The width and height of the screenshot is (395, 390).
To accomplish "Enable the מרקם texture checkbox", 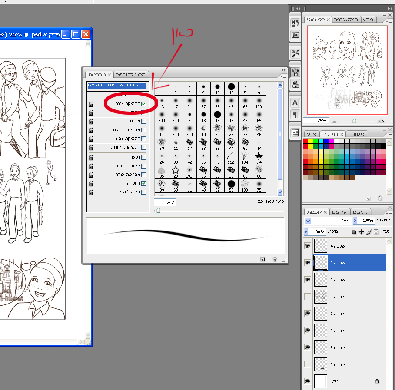I will [143, 121].
